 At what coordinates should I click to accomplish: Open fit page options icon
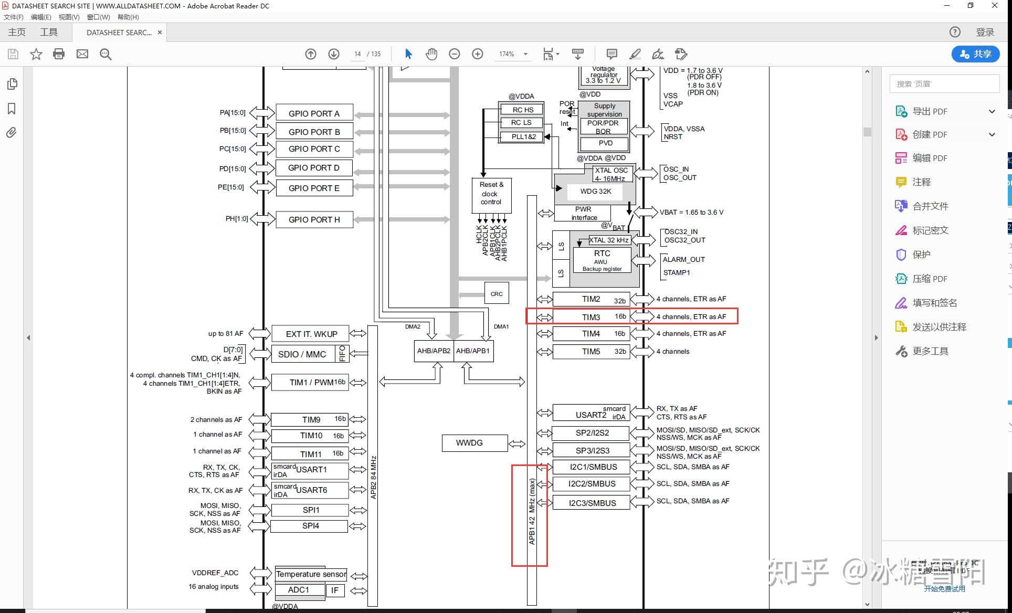[x=548, y=54]
